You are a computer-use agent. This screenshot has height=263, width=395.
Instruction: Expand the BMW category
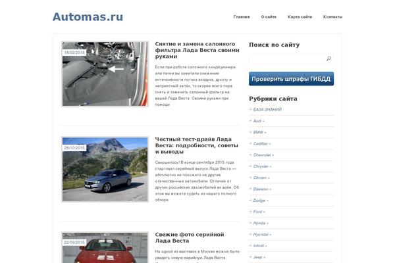(259, 132)
